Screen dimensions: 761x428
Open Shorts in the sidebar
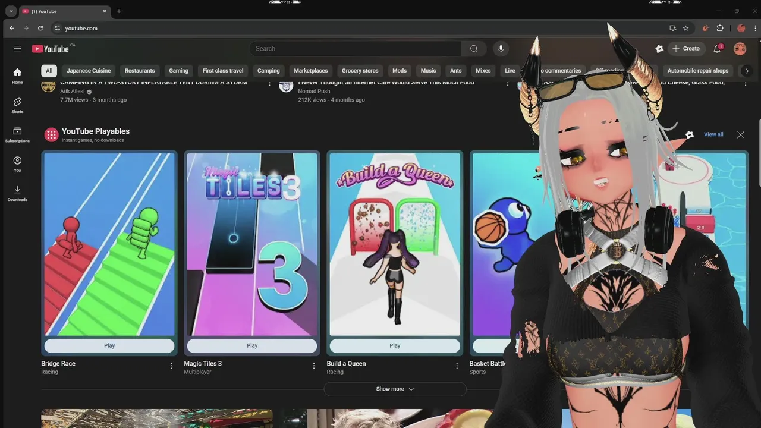(17, 105)
